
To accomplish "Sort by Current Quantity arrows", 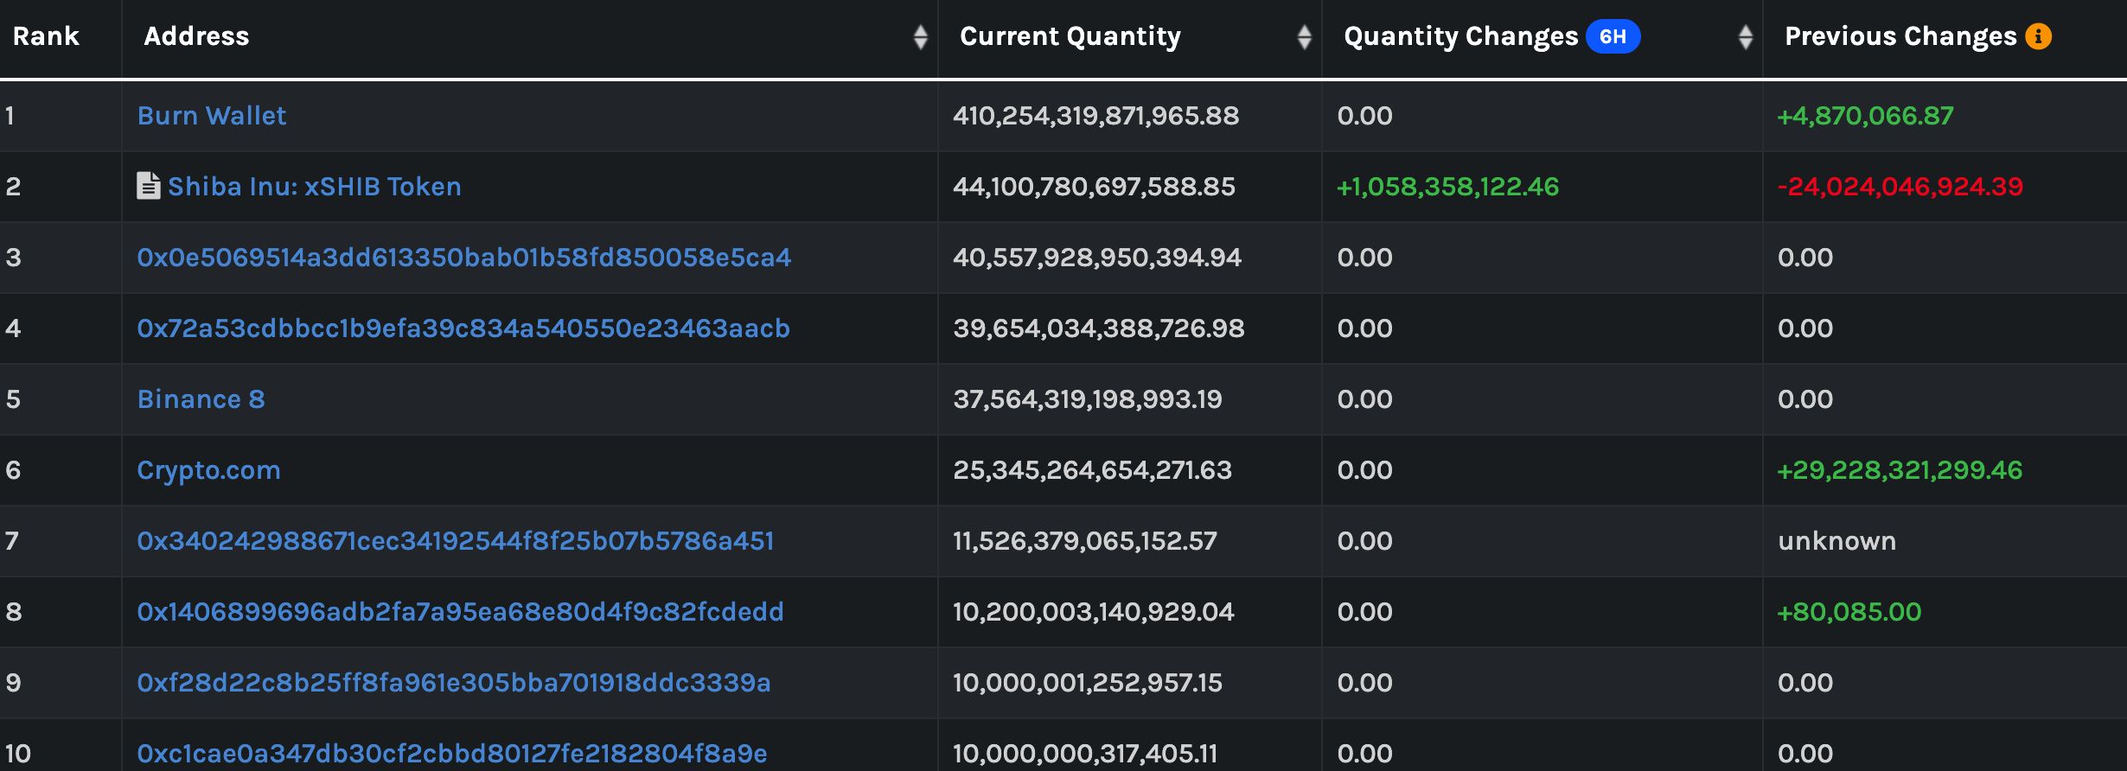I will 1304,37.
